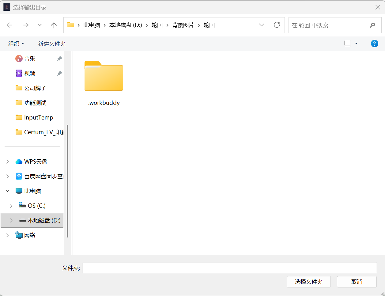The image size is (385, 296).
Task: Expand chevron after 背景图片 in breadcrumb
Action: tap(199, 25)
